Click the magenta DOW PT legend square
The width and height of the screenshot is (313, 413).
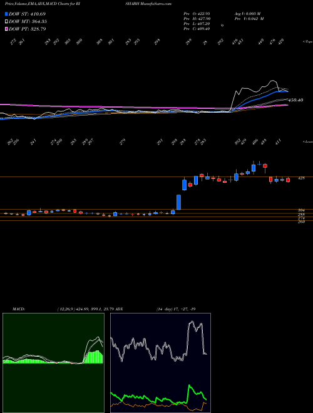(x=6, y=29)
